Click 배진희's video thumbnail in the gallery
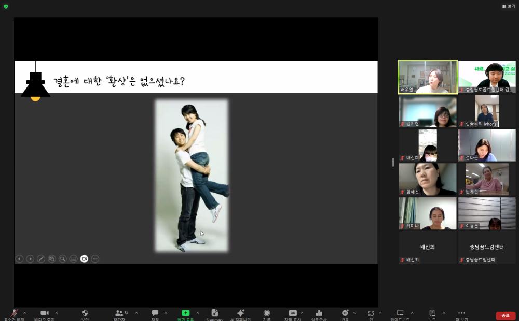 coord(427,145)
